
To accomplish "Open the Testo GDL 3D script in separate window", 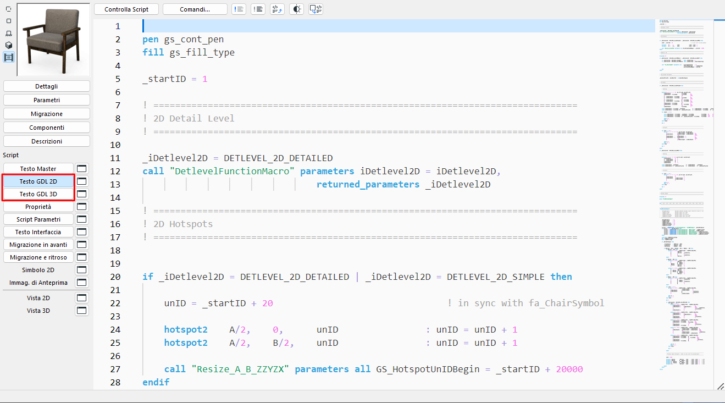I will tap(81, 194).
